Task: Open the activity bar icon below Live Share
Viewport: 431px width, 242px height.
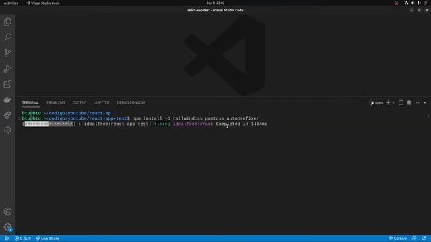Action: click(7, 130)
